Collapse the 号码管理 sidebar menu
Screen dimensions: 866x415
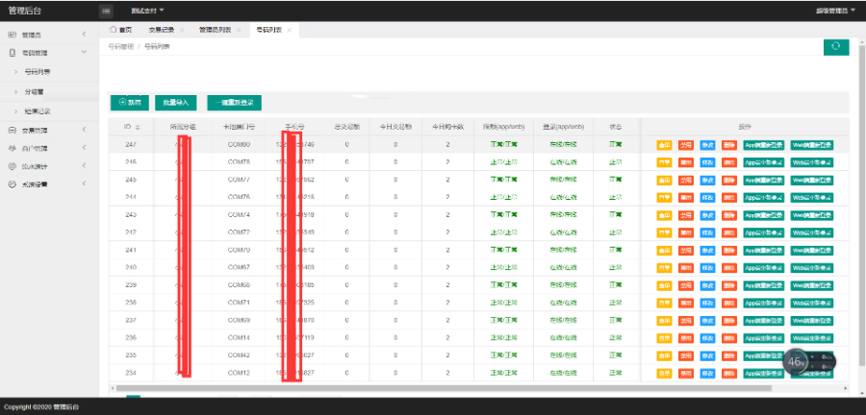click(48, 54)
